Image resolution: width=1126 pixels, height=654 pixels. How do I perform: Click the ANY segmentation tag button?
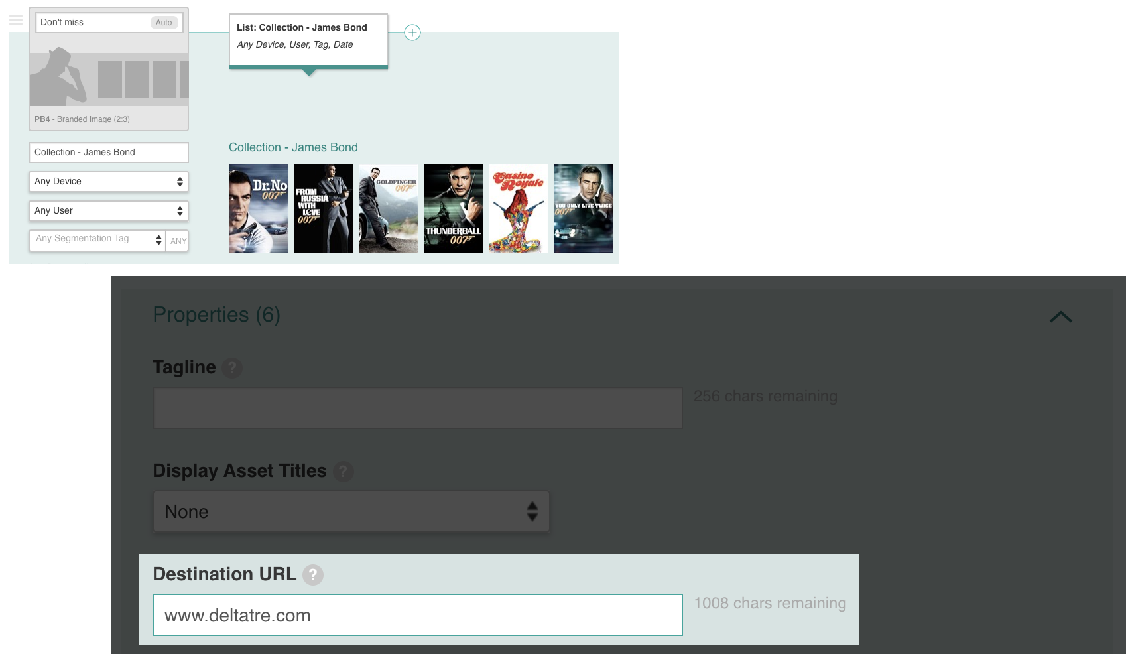(x=178, y=241)
